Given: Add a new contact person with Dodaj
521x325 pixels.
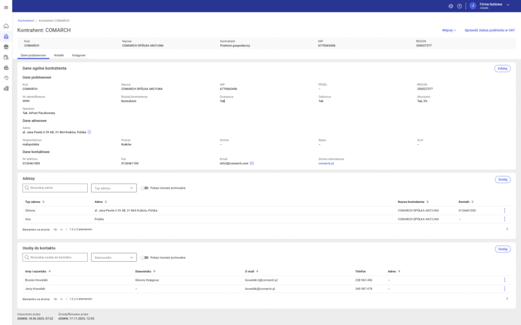Looking at the screenshot, I should click(502, 249).
